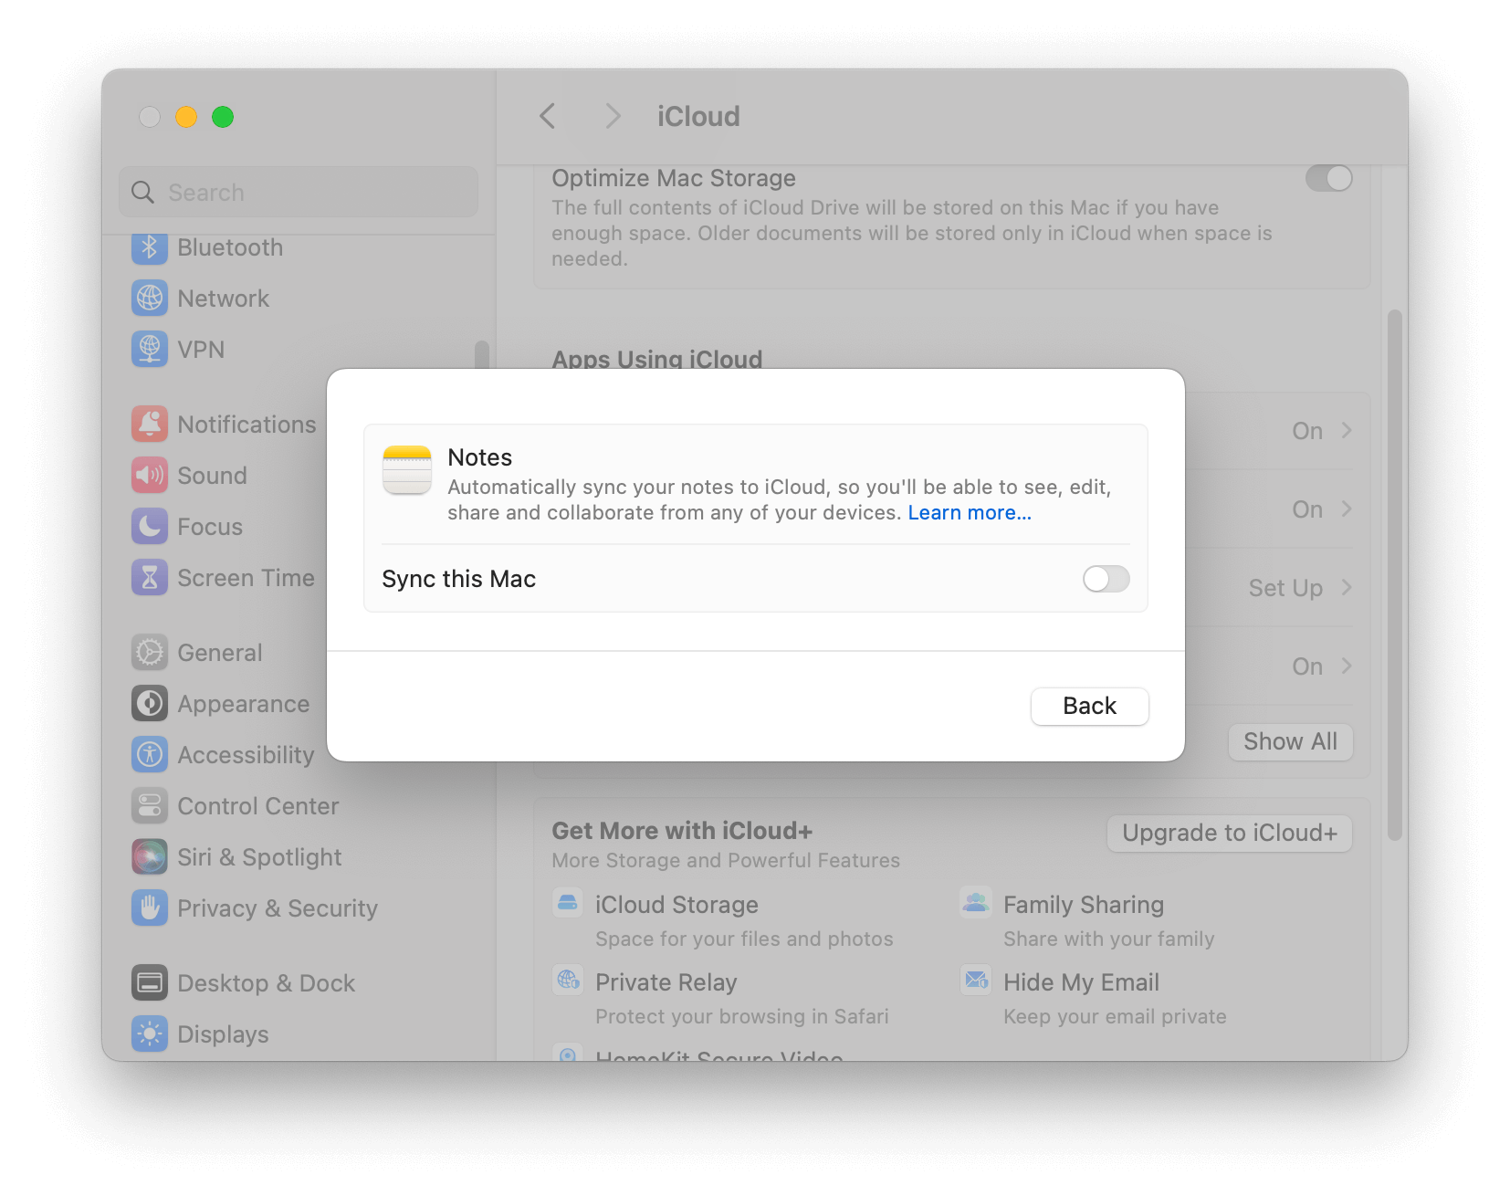
Task: Click the main pane vertical scrollbar
Action: coord(1394,575)
